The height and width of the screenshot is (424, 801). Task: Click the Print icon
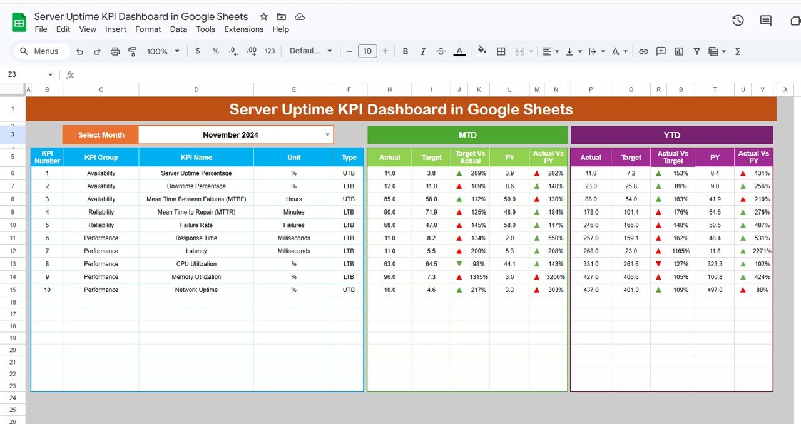(115, 51)
